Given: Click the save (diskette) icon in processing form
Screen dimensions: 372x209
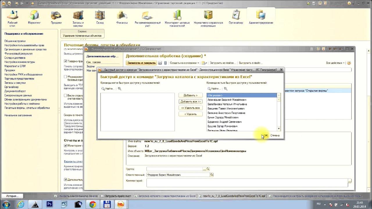Looking at the screenshot, I should point(160,63).
